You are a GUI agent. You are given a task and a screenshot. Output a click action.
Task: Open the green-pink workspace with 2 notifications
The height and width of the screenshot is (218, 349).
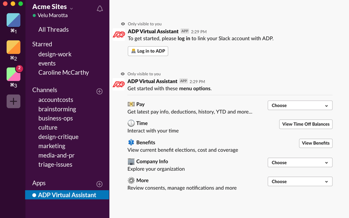tap(13, 74)
